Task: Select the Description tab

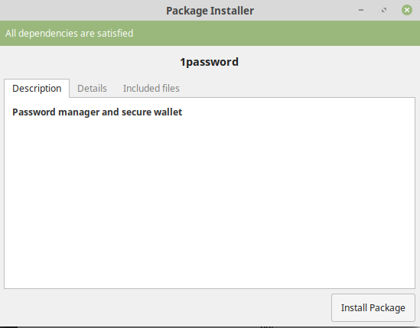Action: coord(37,89)
